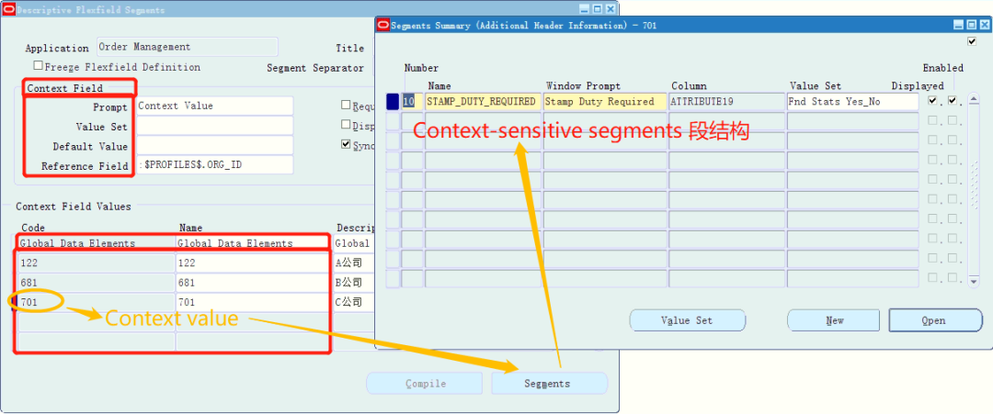Close the Descriptive Flexfield Segments window
This screenshot has height=414, width=993.
pos(610,9)
